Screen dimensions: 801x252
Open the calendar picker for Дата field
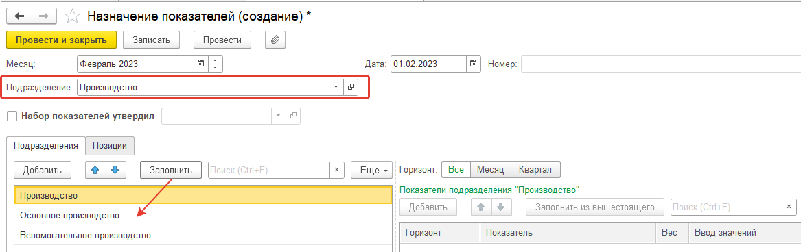point(473,64)
